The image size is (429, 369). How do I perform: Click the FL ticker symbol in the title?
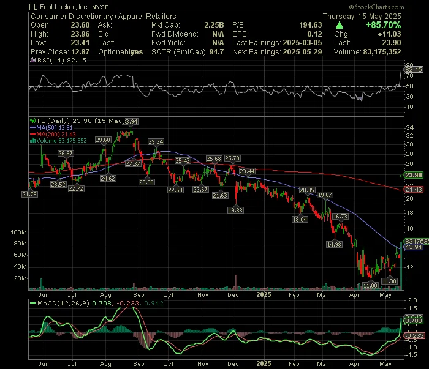click(33, 7)
